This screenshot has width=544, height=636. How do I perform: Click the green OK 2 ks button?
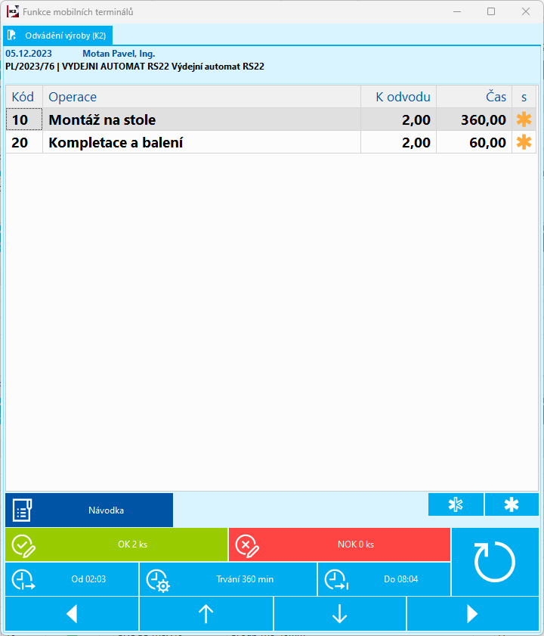pos(116,544)
